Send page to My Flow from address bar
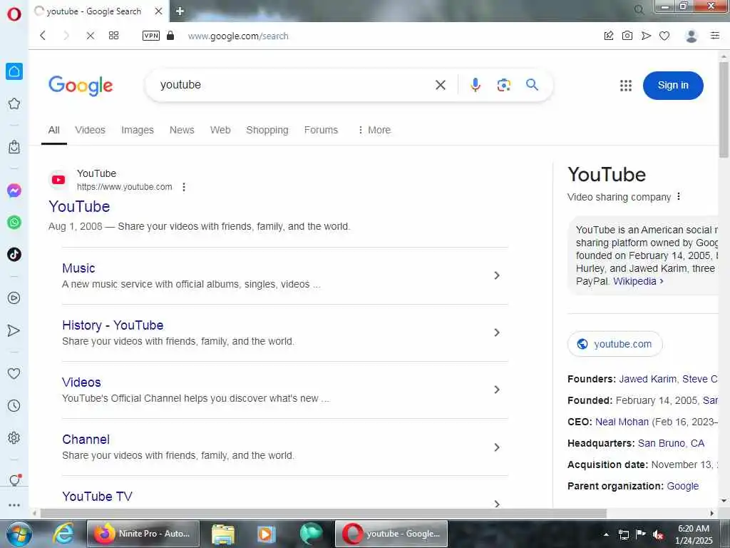The width and height of the screenshot is (730, 548). coord(646,36)
